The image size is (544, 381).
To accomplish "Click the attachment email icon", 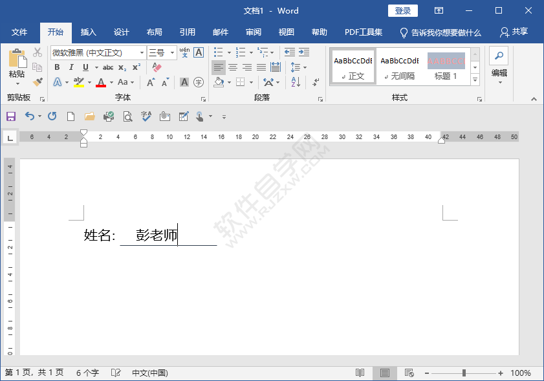I will point(165,116).
